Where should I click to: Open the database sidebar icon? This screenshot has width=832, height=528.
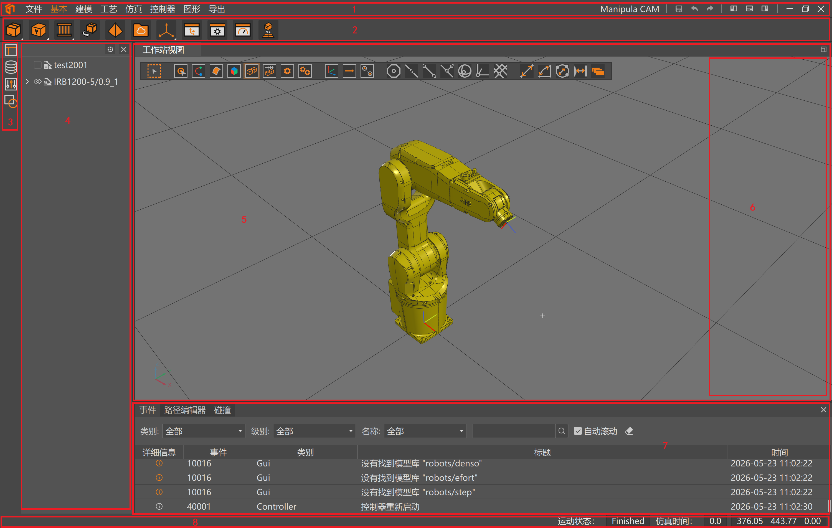(11, 67)
